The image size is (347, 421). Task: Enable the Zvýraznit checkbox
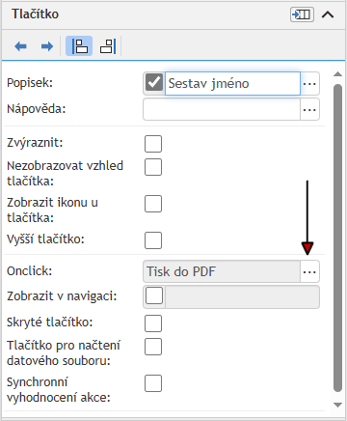coord(153,144)
